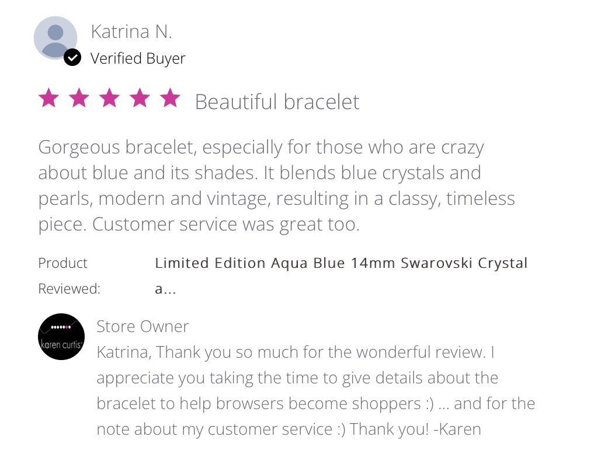
Task: Click the 'Customer service was great too' sentence
Action: [x=226, y=224]
